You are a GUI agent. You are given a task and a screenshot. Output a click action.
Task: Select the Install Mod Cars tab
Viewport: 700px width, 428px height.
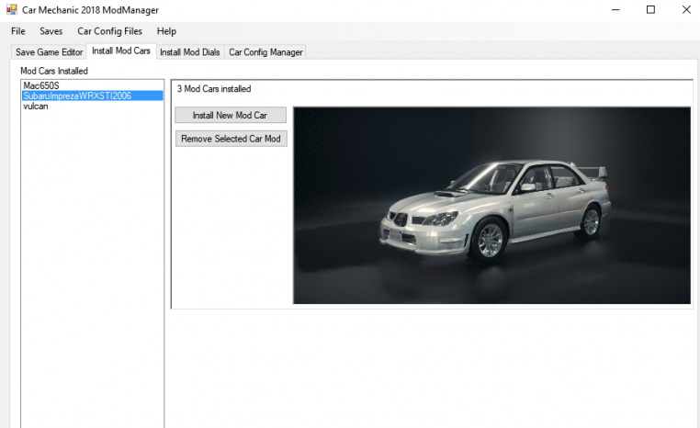click(121, 51)
